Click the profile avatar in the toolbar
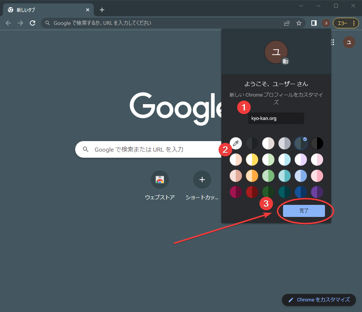This screenshot has height=312, width=362. point(326,23)
